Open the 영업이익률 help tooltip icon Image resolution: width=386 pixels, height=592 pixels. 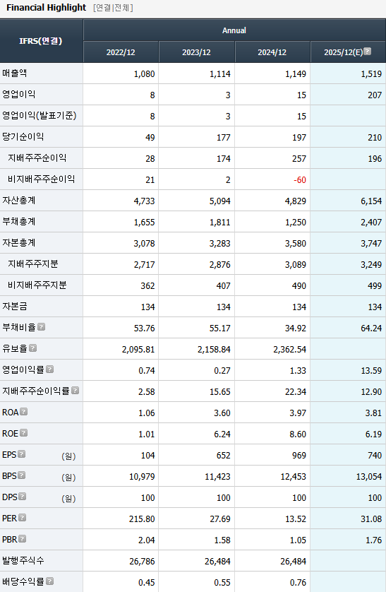pyautogui.click(x=50, y=369)
